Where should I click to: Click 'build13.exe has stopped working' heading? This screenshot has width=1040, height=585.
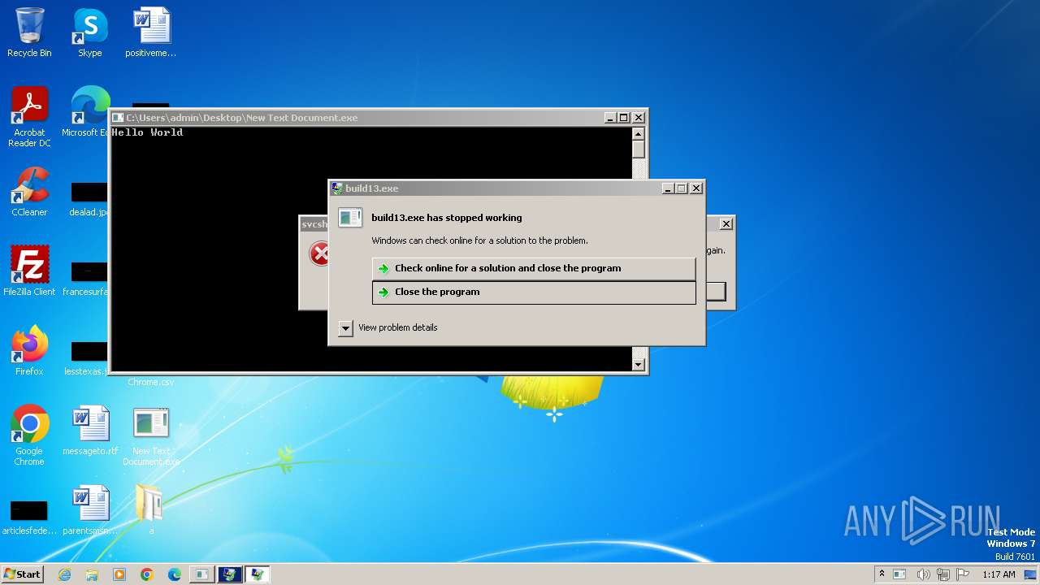click(447, 218)
